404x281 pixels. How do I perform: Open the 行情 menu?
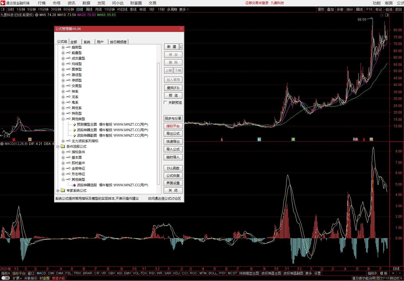point(42,3)
